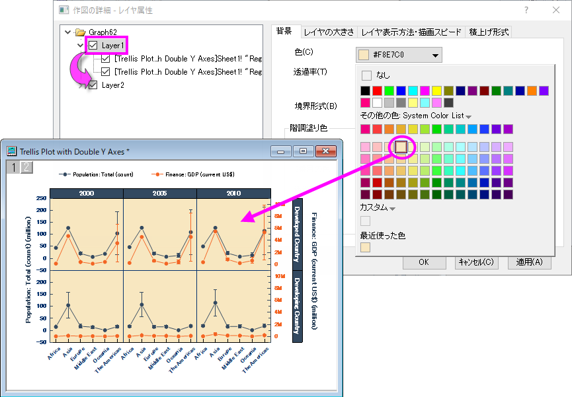Select the Graph62 folder icon

(x=80, y=32)
